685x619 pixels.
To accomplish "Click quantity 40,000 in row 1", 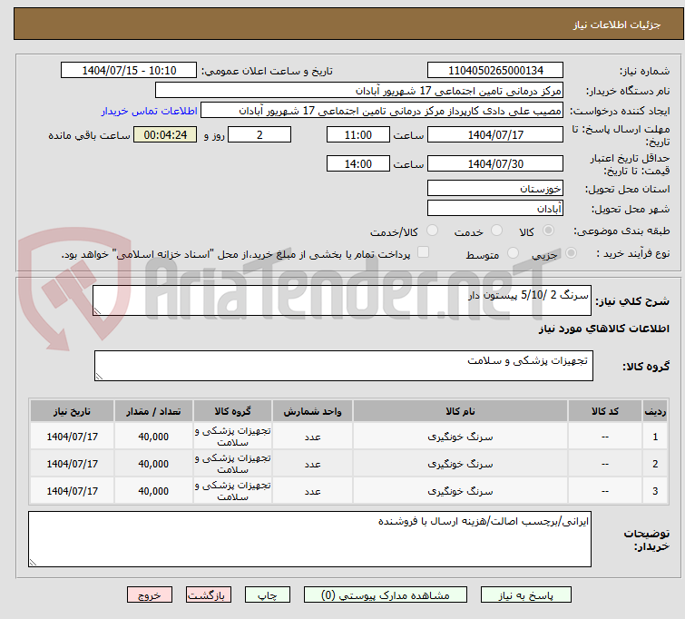I will [x=153, y=437].
